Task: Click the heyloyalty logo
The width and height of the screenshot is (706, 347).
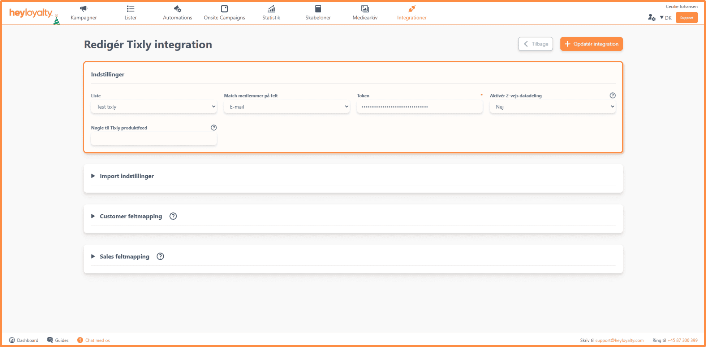Action: click(x=31, y=13)
